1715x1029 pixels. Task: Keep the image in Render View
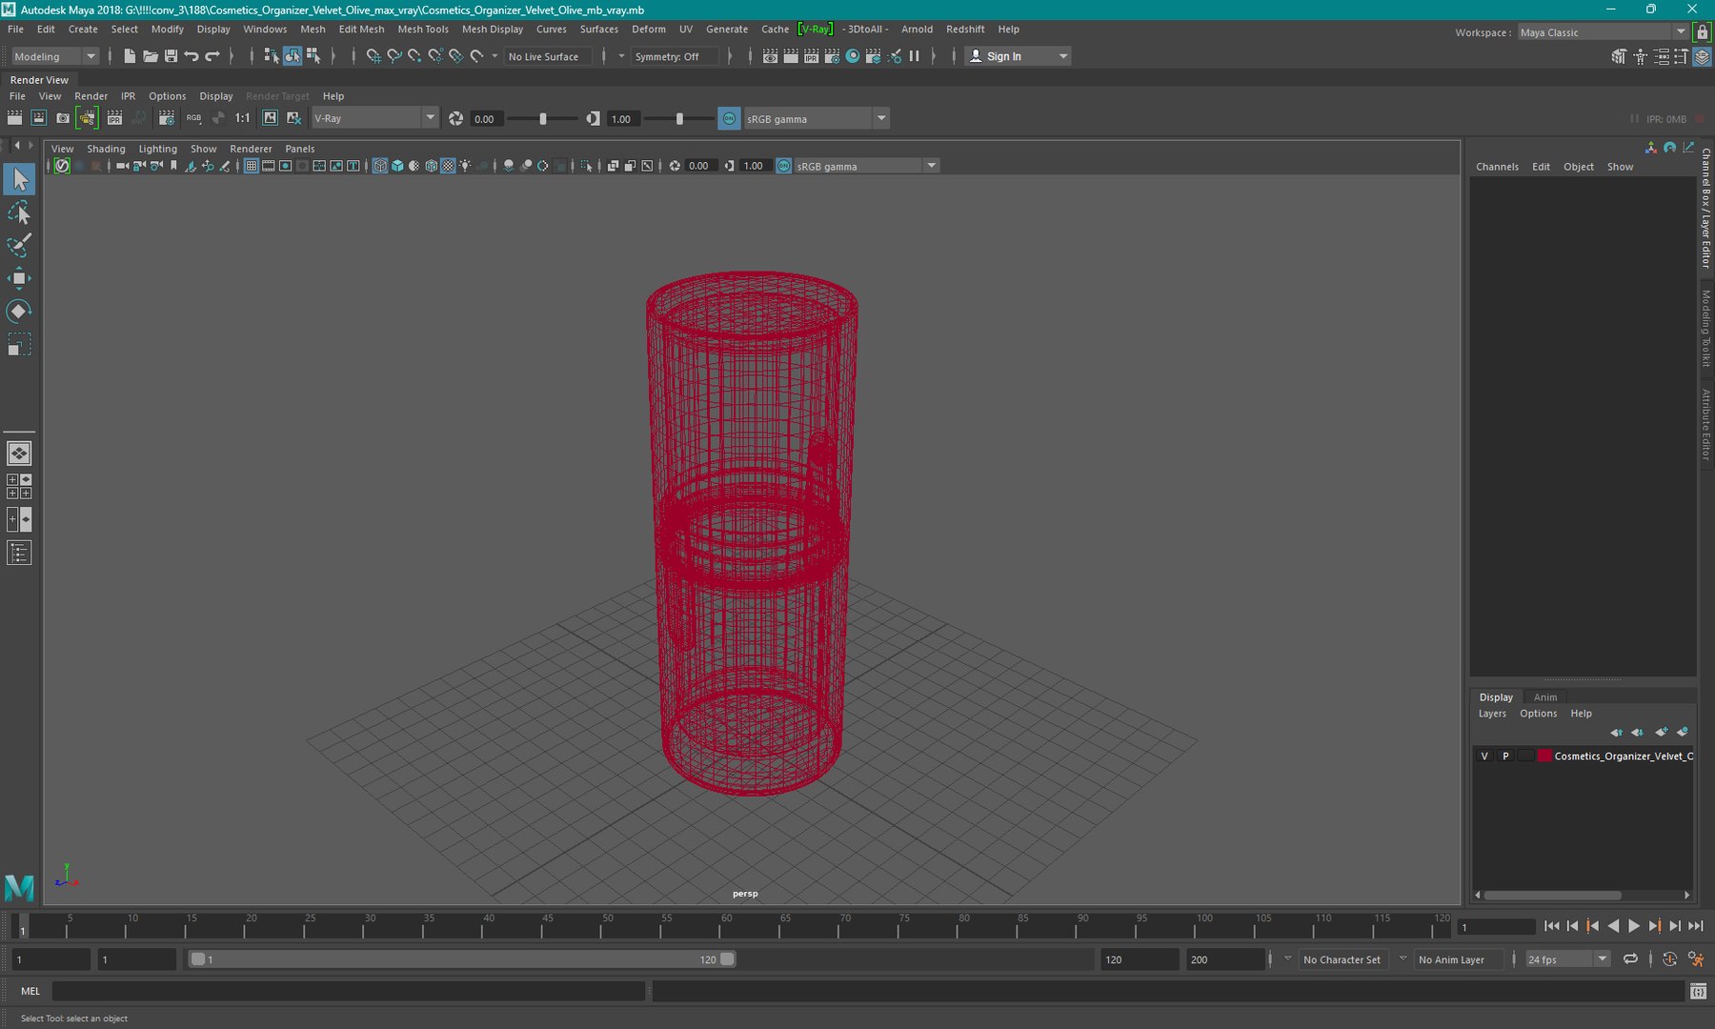tap(270, 118)
